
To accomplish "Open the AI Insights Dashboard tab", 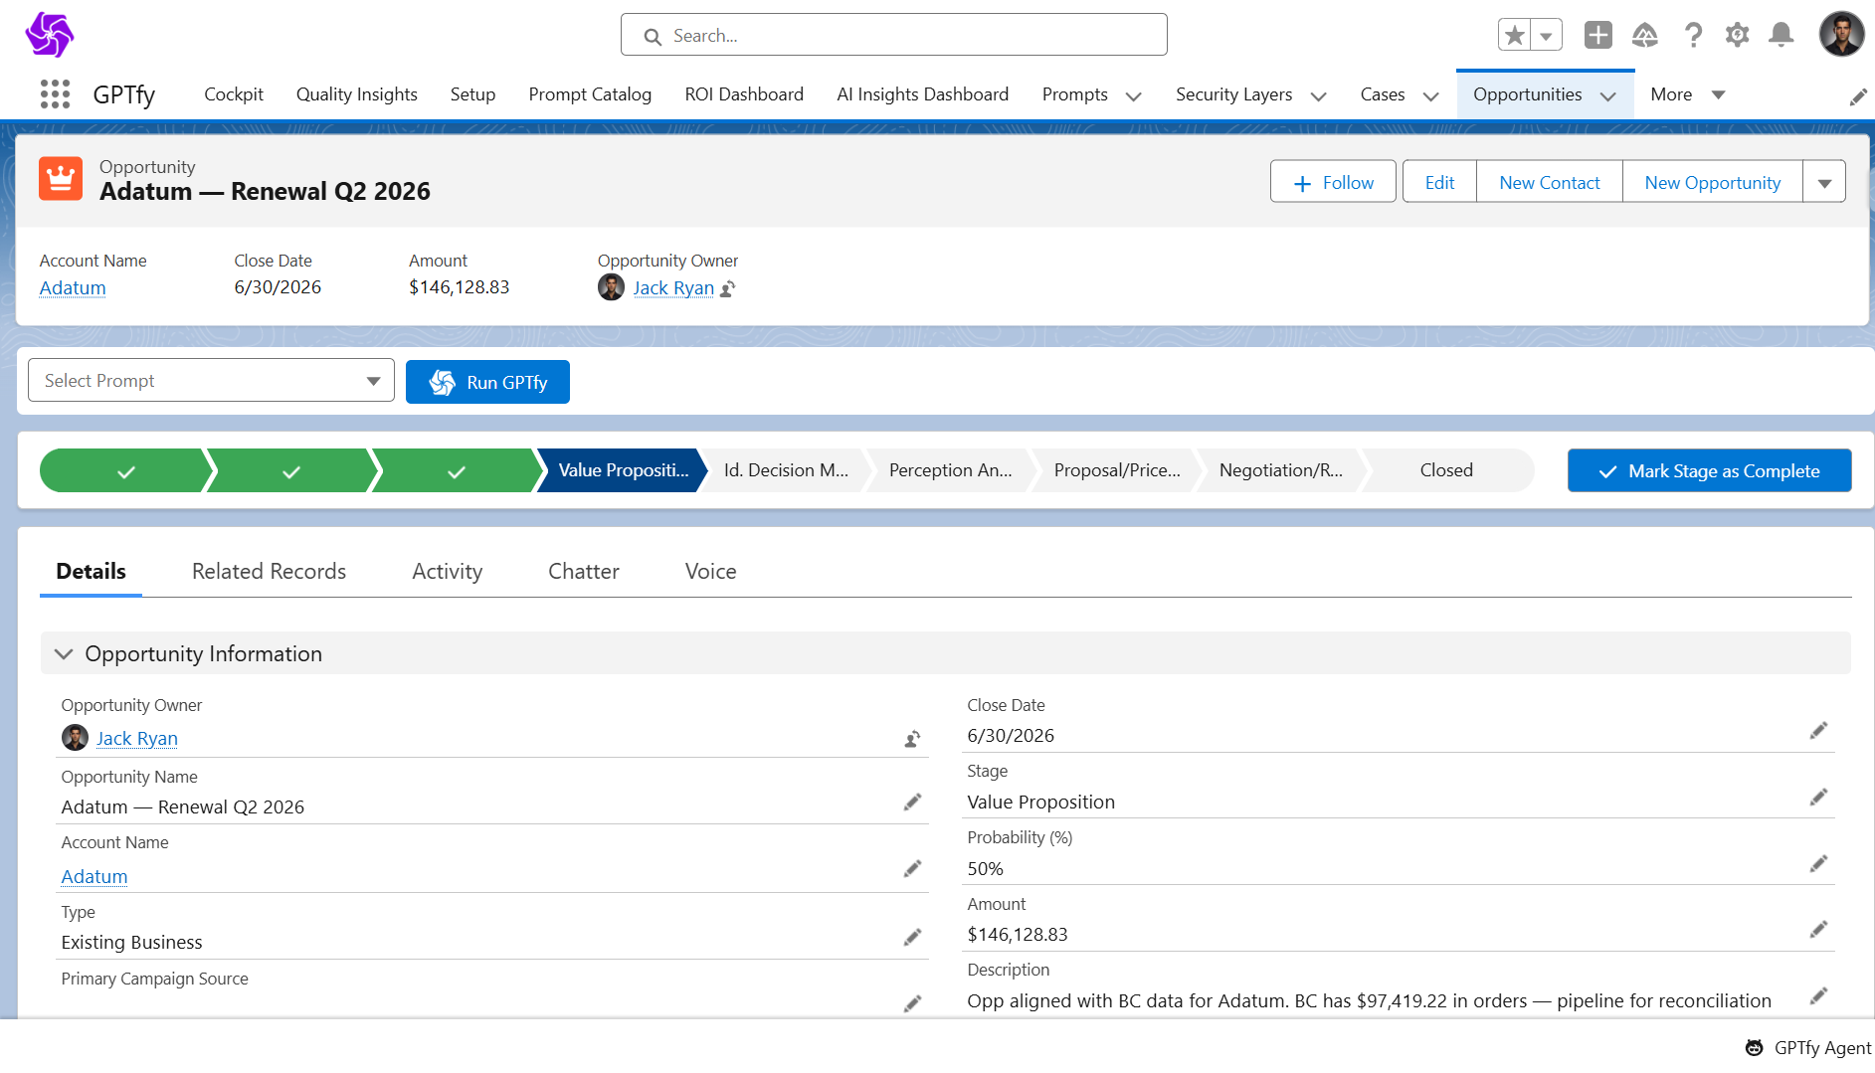I will point(923,94).
